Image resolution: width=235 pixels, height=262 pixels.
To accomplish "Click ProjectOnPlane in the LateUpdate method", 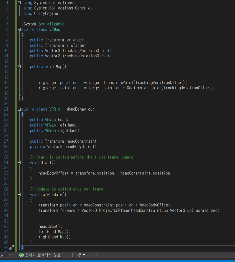I will pos(114,211).
